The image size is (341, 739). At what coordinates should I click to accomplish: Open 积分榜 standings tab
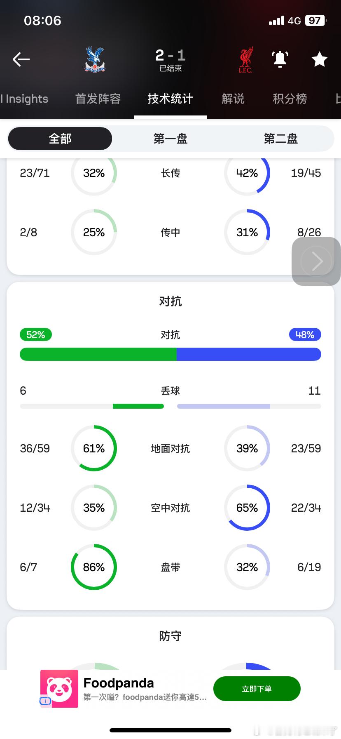click(x=290, y=99)
